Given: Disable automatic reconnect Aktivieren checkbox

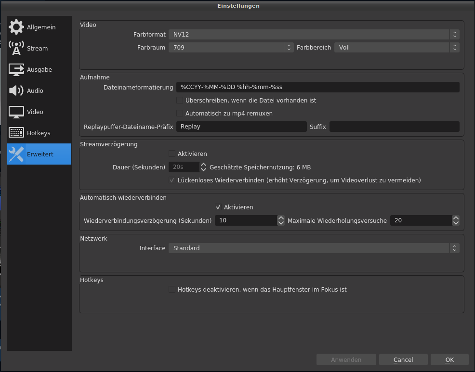Looking at the screenshot, I should click(218, 207).
